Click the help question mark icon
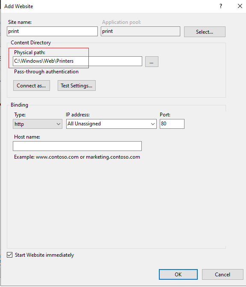246x287 pixels. coord(221,6)
